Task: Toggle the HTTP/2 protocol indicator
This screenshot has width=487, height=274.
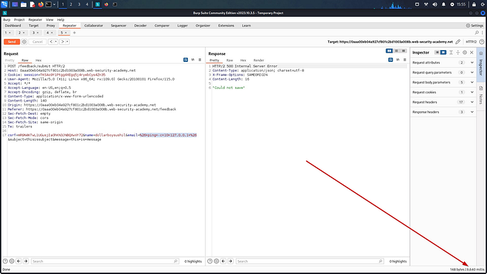Action: [x=471, y=42]
